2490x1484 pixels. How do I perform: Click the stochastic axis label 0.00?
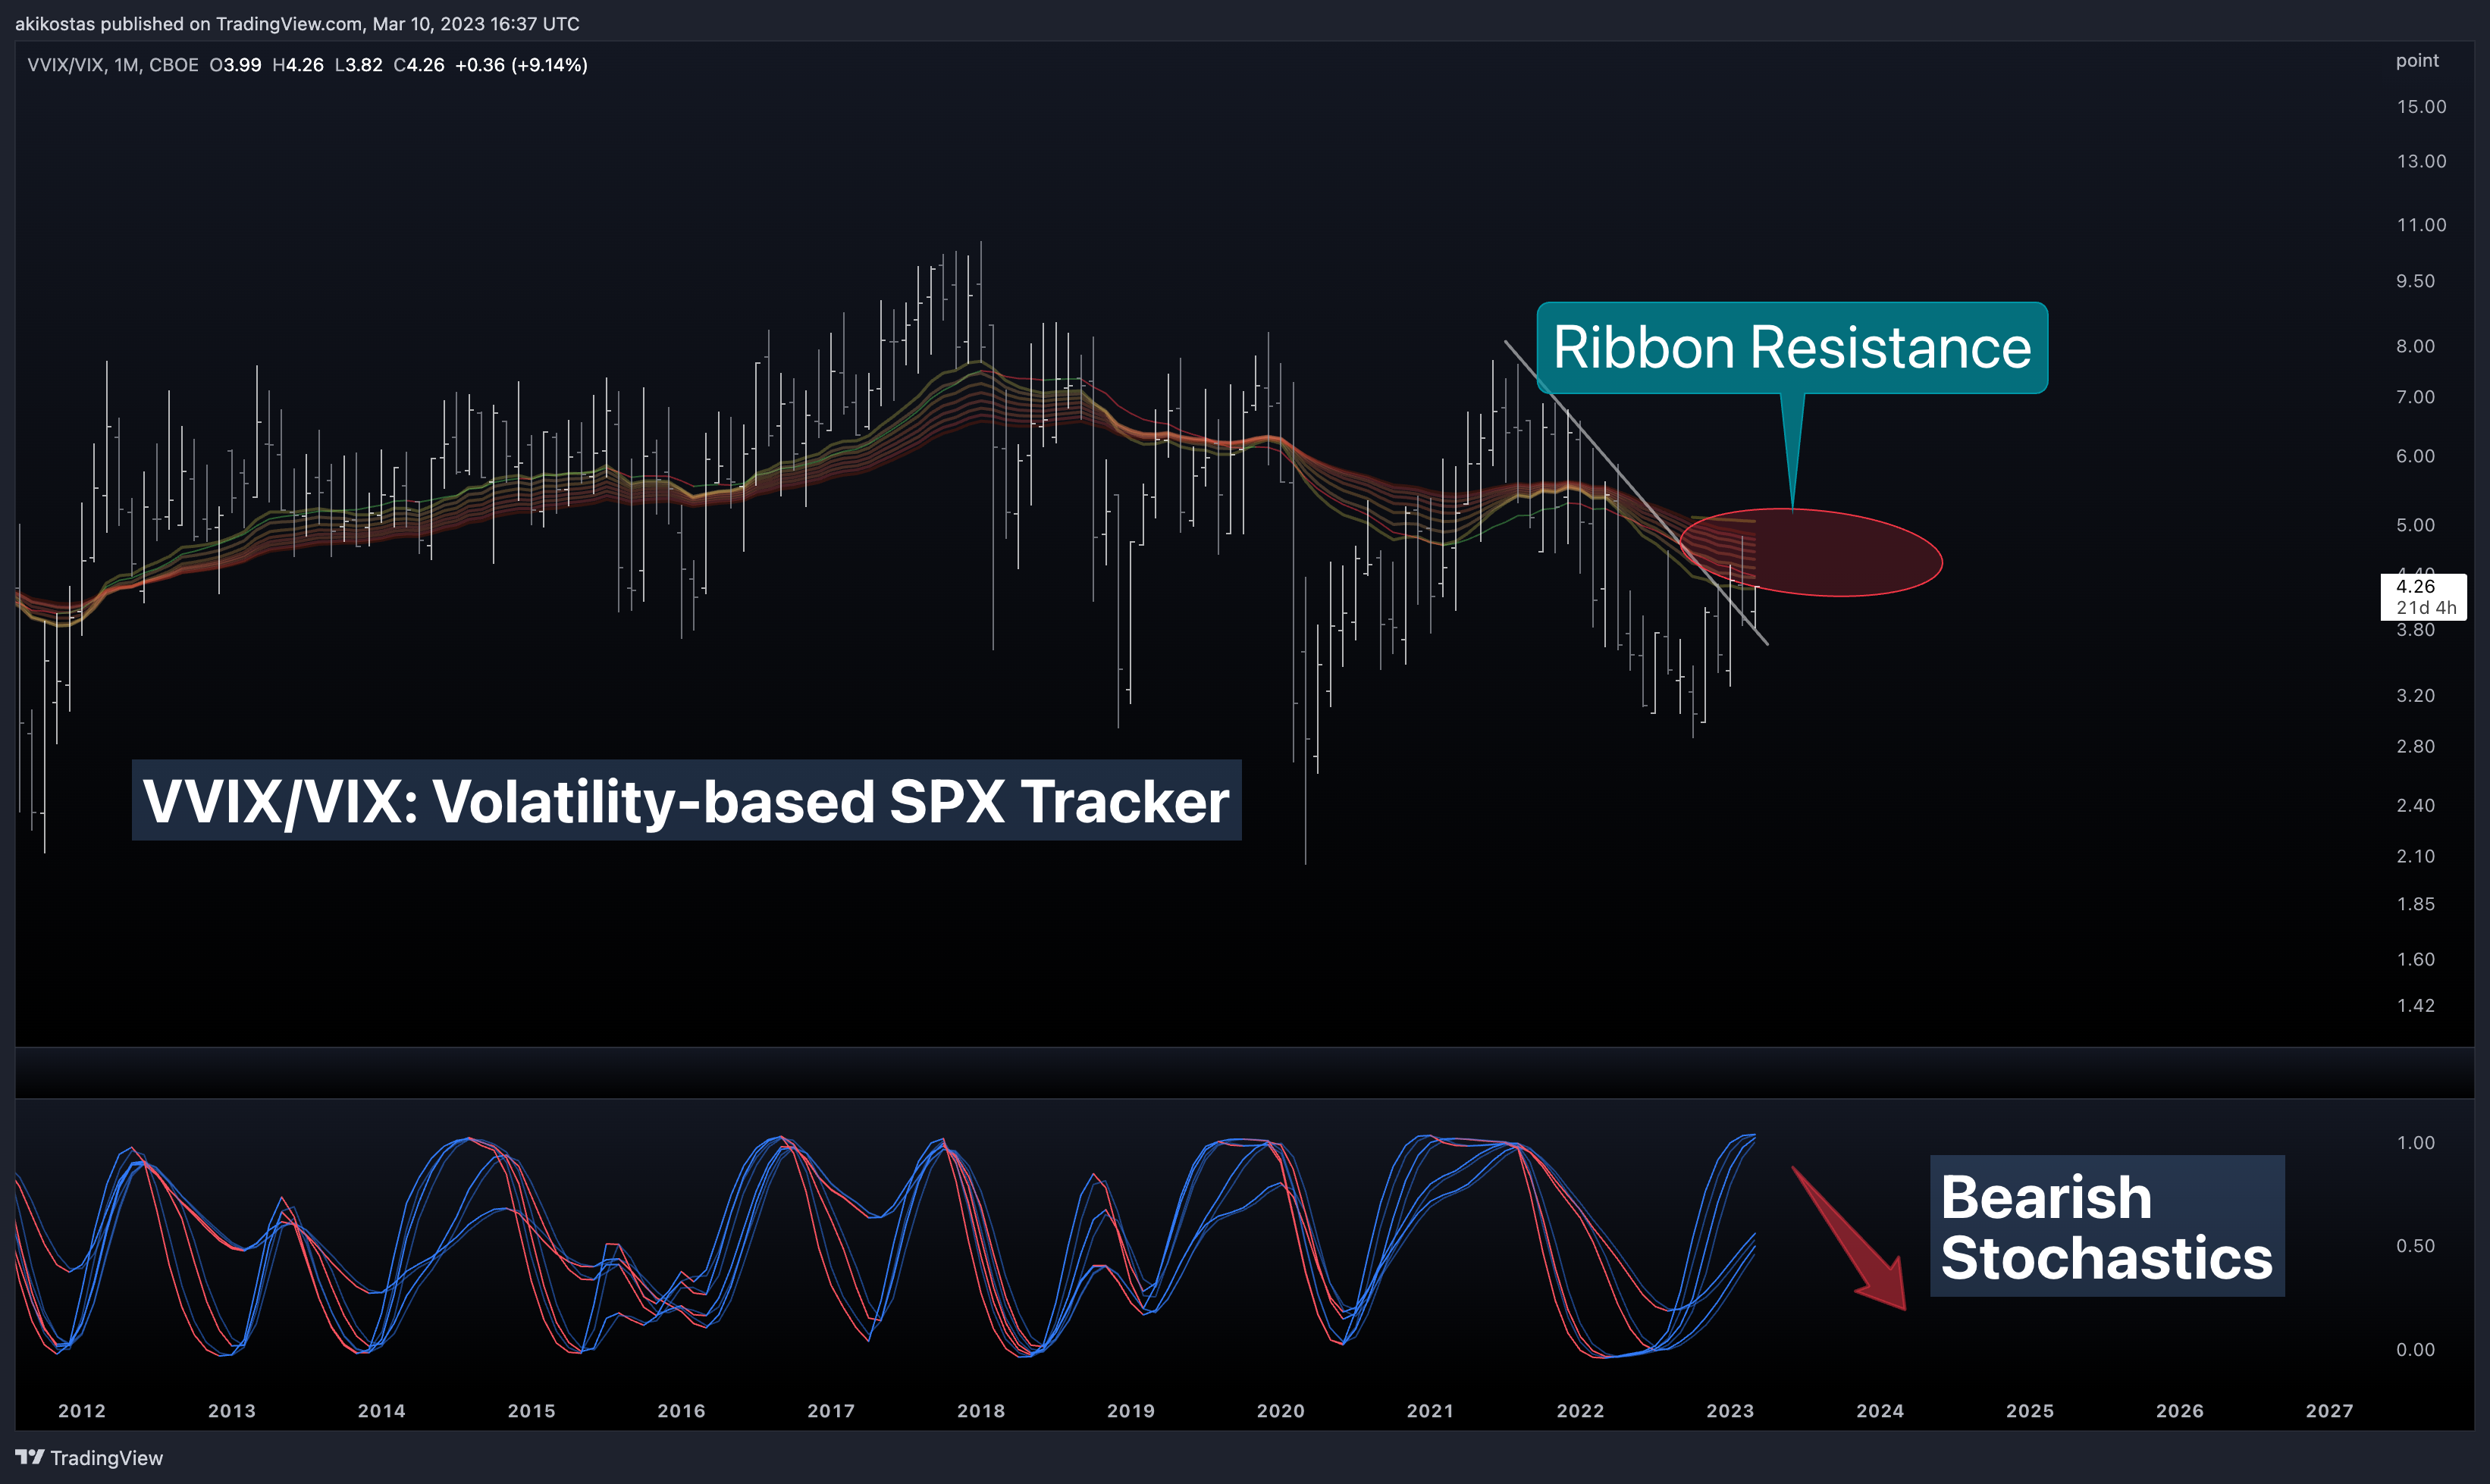click(2415, 1350)
